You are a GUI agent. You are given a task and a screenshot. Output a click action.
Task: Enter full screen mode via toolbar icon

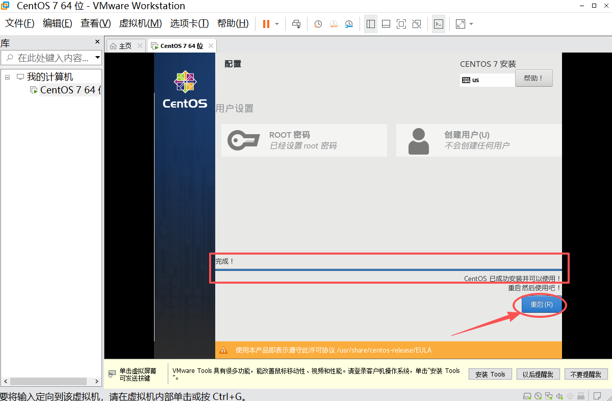tap(401, 24)
